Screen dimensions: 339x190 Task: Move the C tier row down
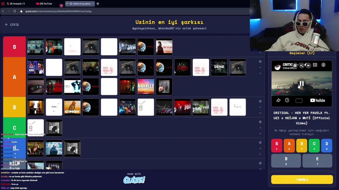pyautogui.click(x=260, y=134)
